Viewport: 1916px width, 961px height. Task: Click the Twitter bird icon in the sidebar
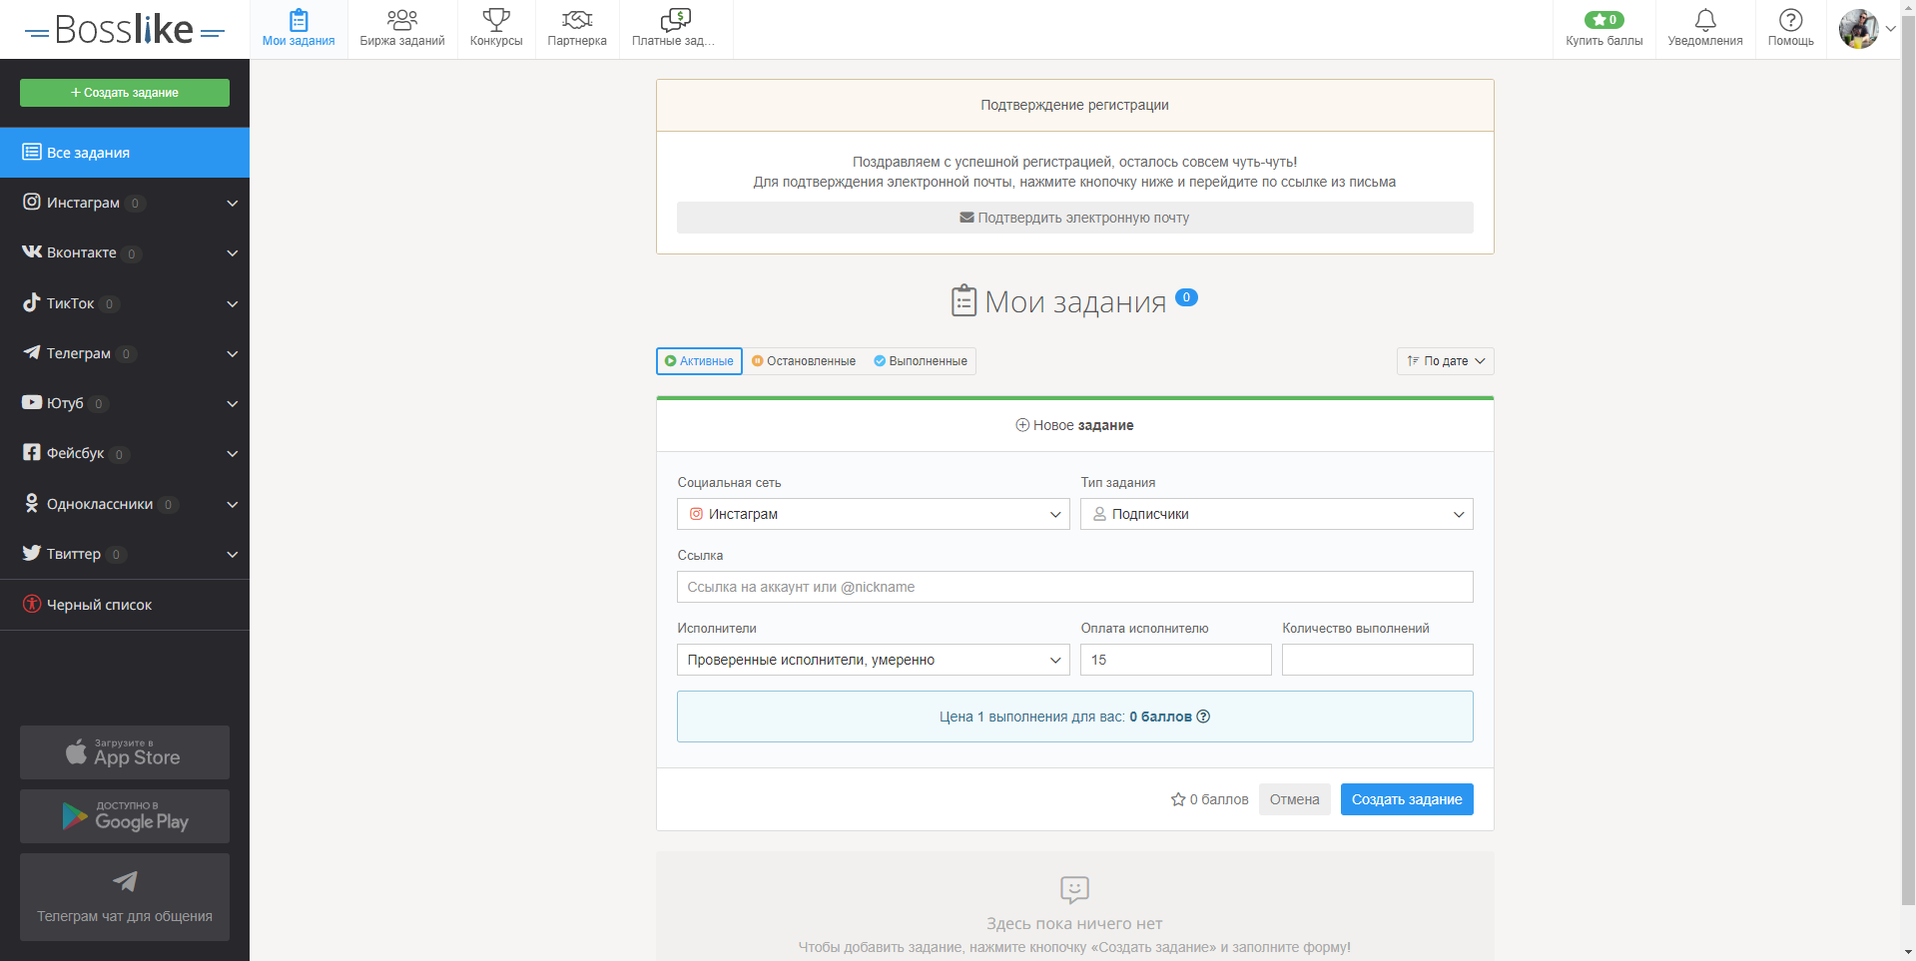pyautogui.click(x=32, y=553)
